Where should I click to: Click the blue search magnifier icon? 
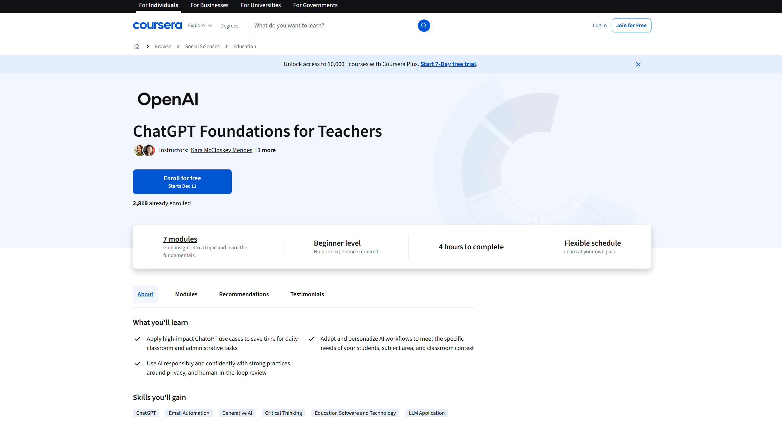point(424,26)
